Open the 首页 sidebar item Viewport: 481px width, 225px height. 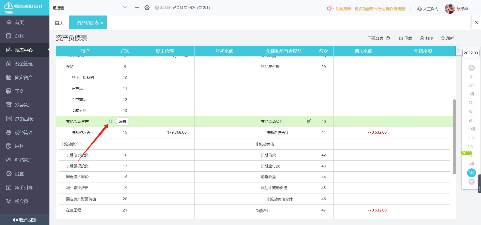point(25,22)
